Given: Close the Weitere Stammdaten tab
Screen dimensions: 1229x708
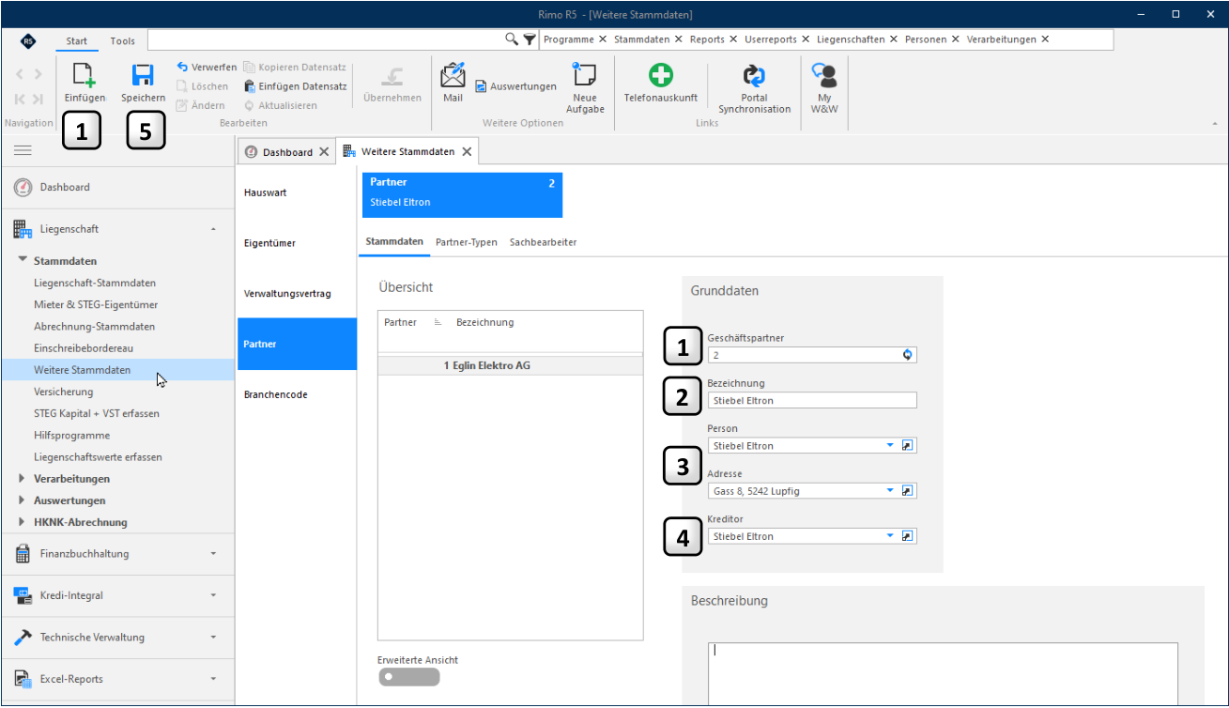Looking at the screenshot, I should pos(467,152).
